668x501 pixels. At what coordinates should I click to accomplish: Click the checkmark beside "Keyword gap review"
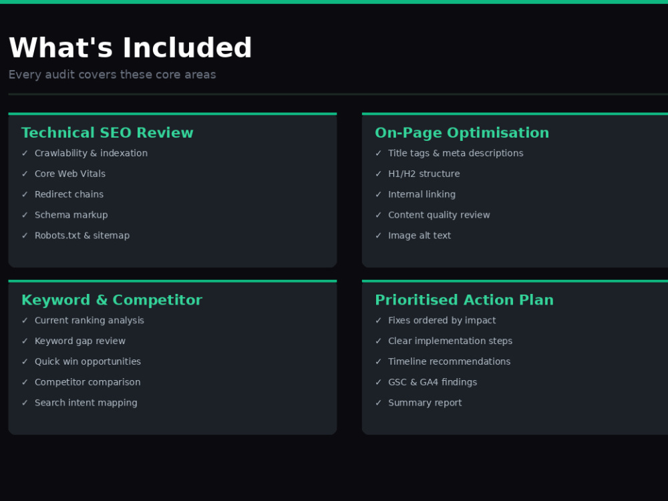pyautogui.click(x=25, y=341)
